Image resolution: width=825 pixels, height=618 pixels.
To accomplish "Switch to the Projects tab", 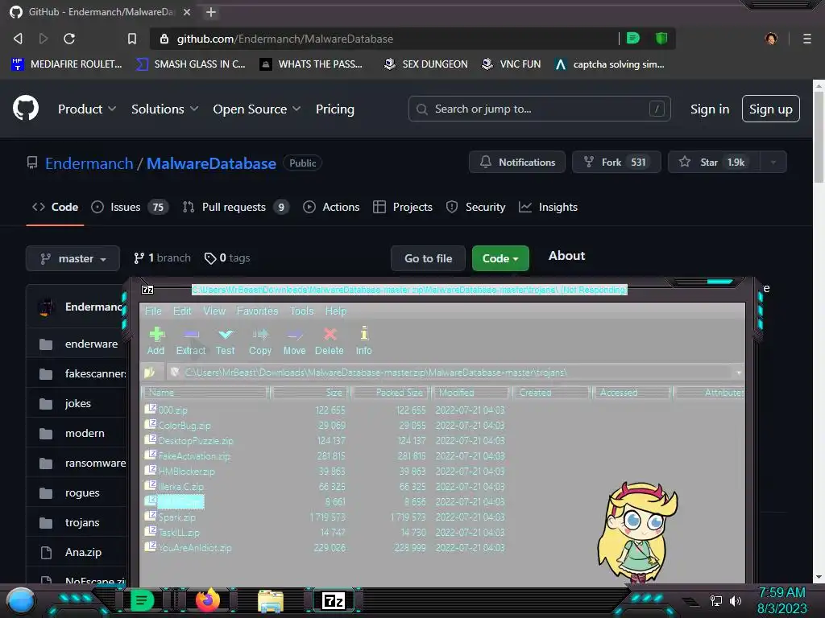I will coord(403,207).
